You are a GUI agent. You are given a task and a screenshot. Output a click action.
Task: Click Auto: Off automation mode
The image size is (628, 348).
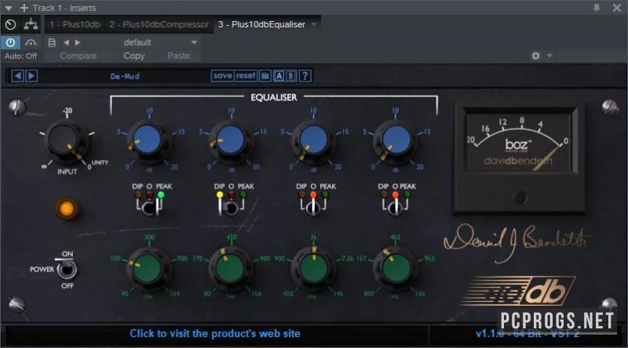tap(21, 56)
